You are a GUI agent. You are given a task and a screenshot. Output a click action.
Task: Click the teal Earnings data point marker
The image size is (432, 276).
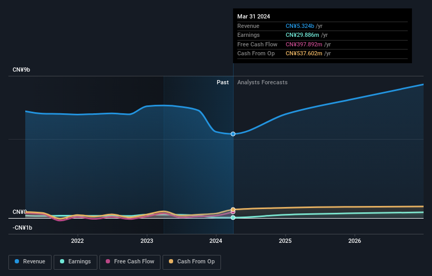(x=233, y=218)
